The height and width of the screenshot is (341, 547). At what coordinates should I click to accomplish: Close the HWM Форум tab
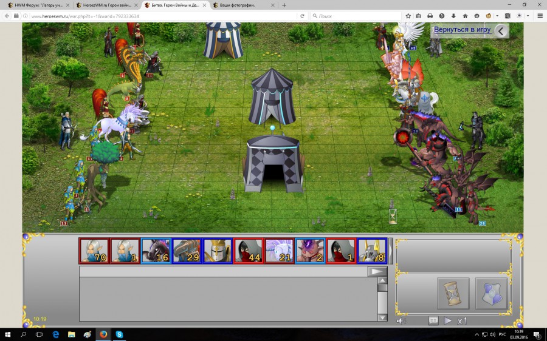[67, 5]
